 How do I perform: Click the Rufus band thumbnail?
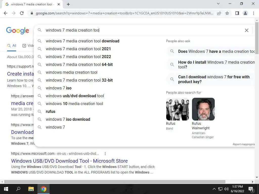177,109
